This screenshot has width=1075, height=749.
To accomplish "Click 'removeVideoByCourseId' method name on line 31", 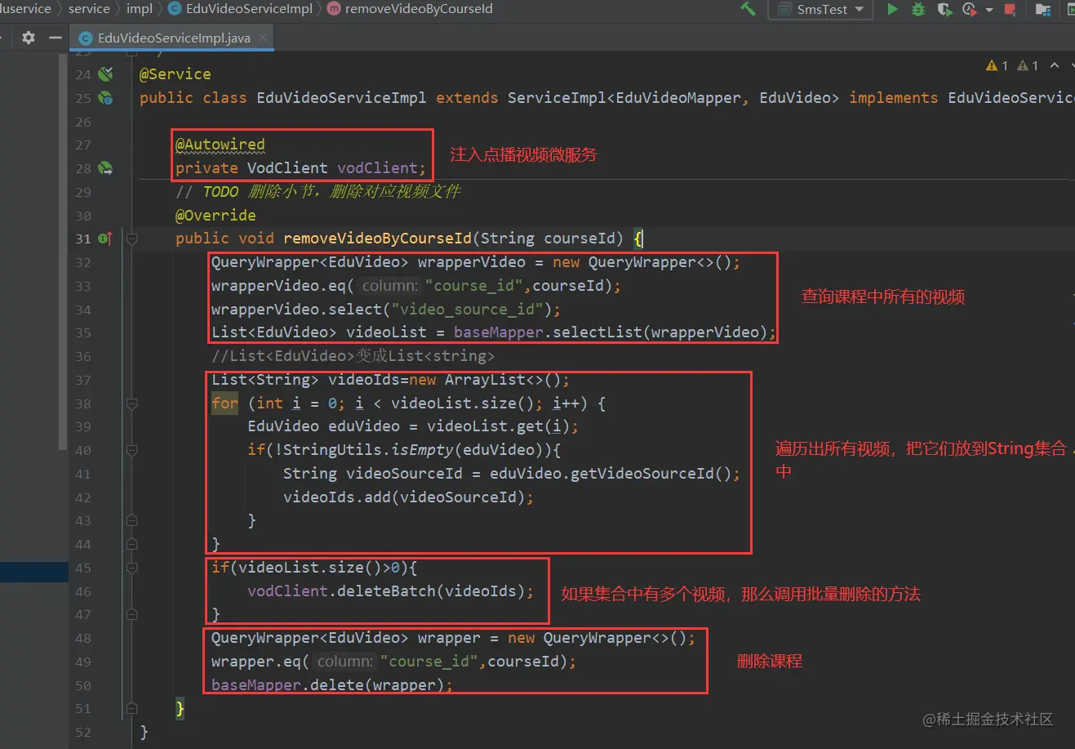I will (377, 239).
